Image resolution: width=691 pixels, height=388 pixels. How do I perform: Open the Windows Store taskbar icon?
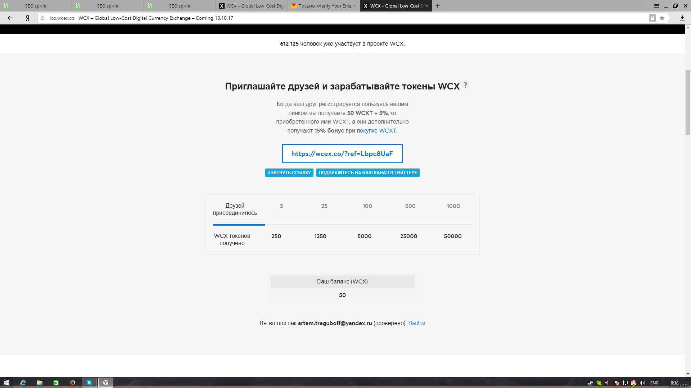(56, 383)
